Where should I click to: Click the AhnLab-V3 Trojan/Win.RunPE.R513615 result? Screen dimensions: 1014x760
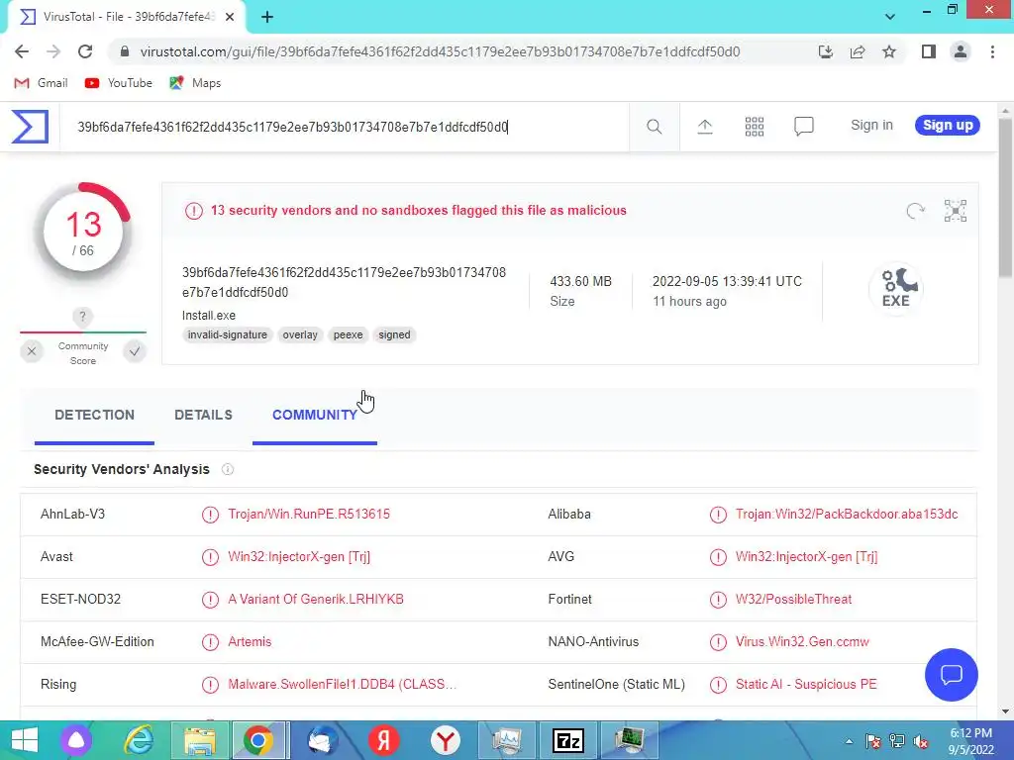point(309,515)
